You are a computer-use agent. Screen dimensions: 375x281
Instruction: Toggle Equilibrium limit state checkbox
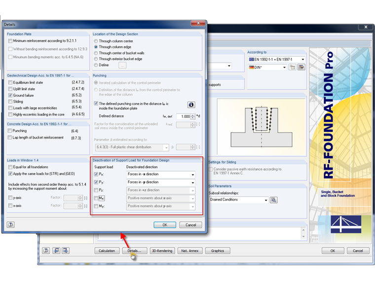coord(10,82)
